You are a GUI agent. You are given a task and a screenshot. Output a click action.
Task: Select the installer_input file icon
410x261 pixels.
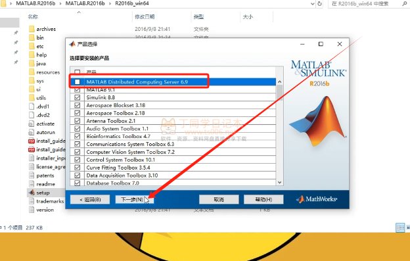(32, 158)
